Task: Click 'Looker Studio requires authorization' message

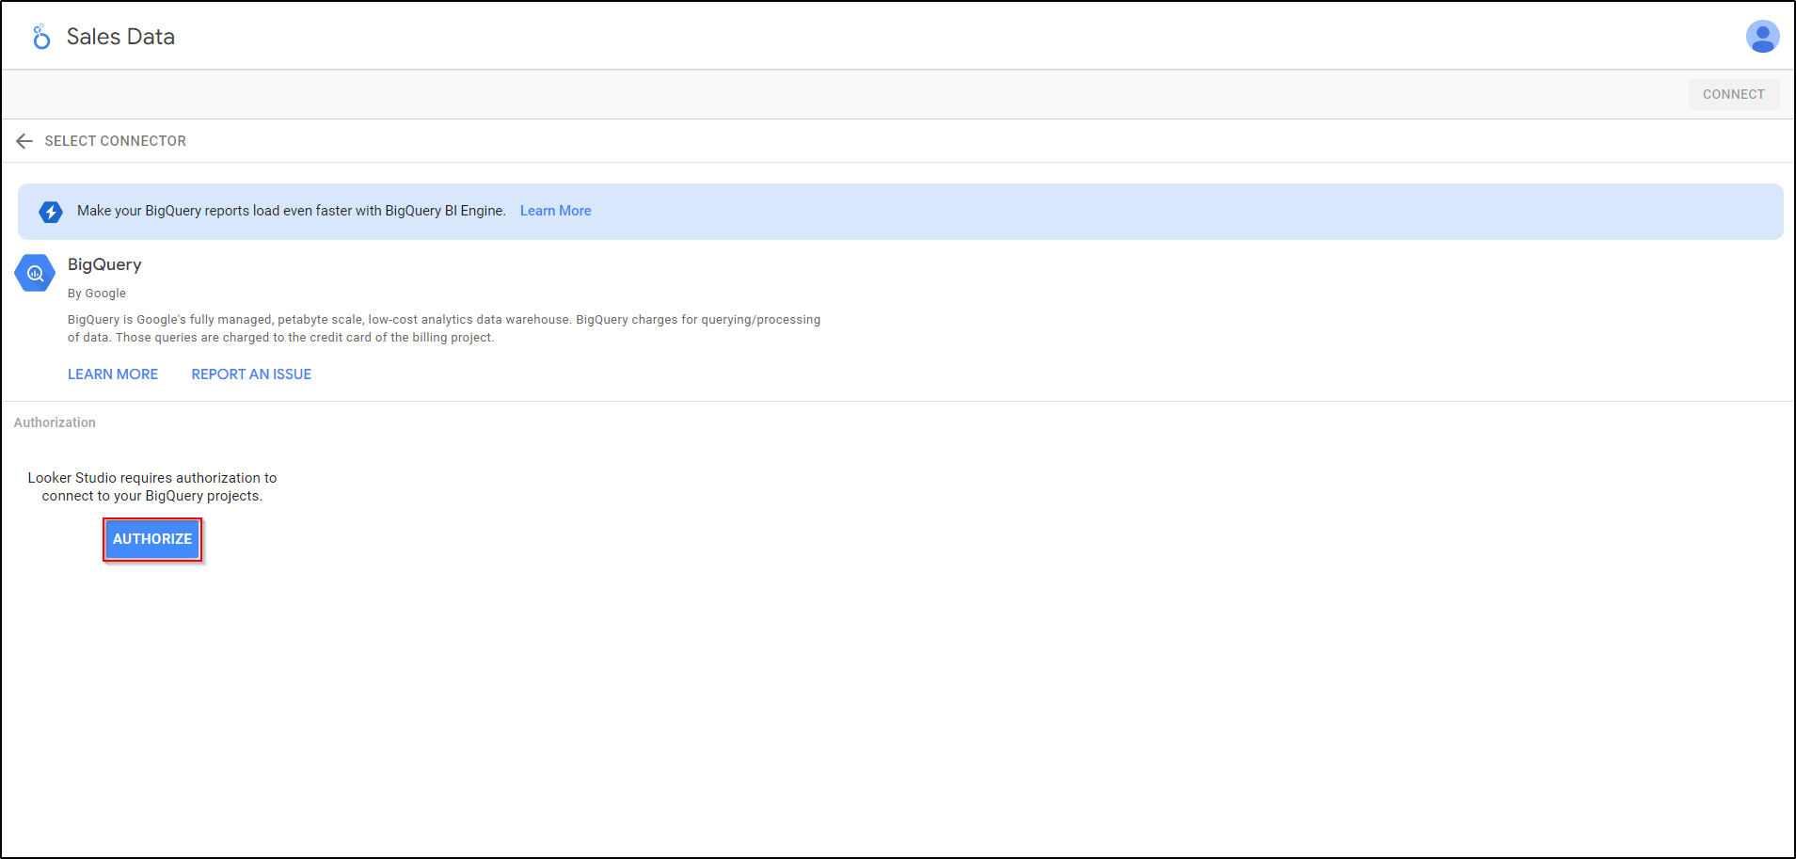Action: pyautogui.click(x=152, y=487)
